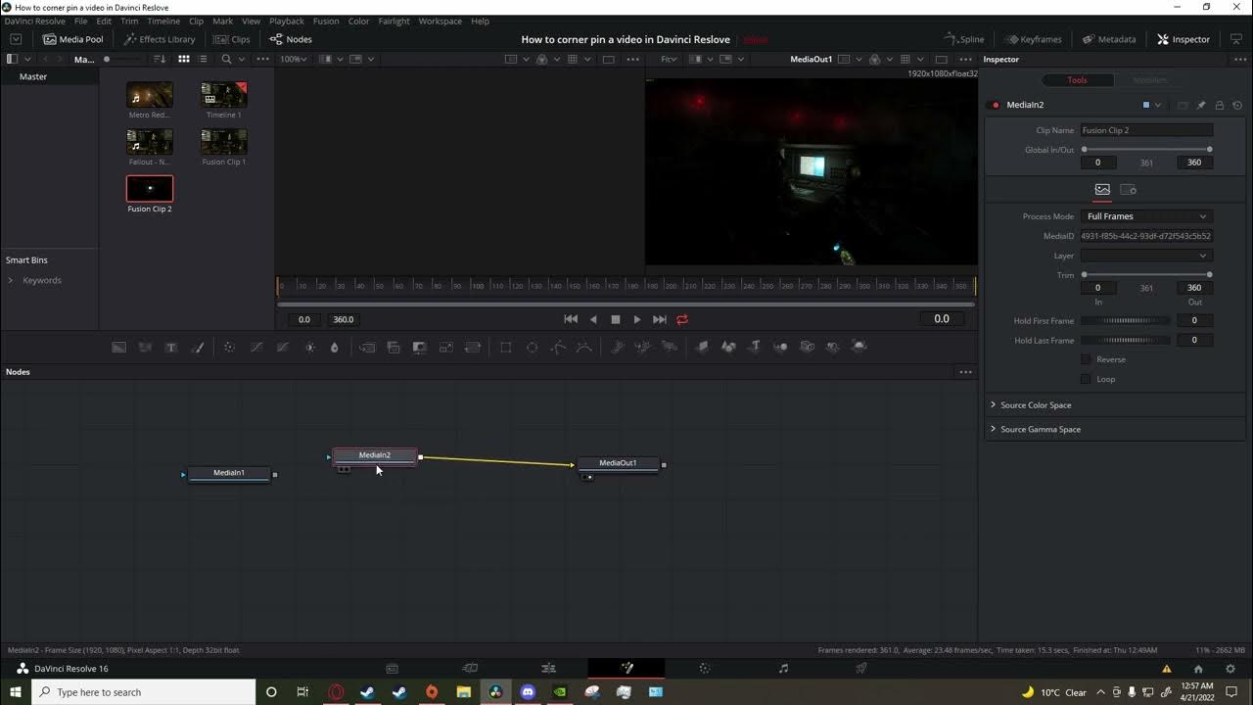Viewport: 1253px width, 705px height.
Task: Pin the MediaIn2 inspector controls
Action: tap(1201, 105)
